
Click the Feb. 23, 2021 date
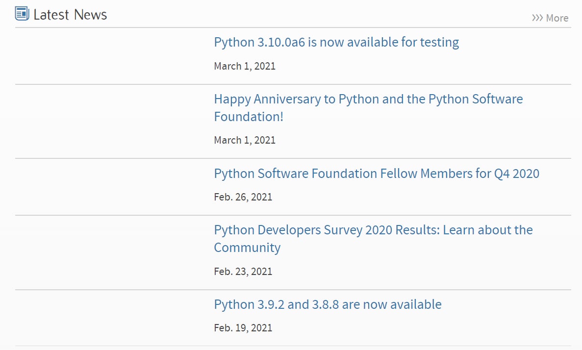coord(243,272)
